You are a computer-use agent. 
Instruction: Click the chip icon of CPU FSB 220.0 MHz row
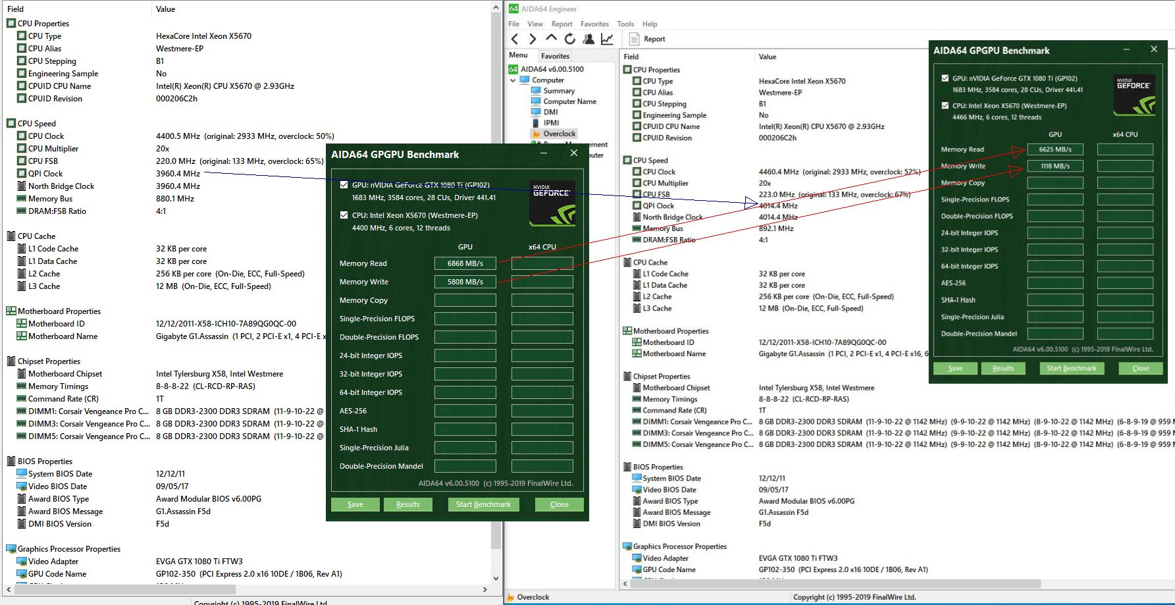click(21, 161)
